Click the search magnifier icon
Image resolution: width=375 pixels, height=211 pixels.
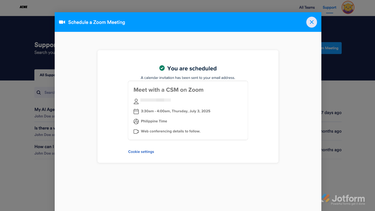tap(39, 92)
